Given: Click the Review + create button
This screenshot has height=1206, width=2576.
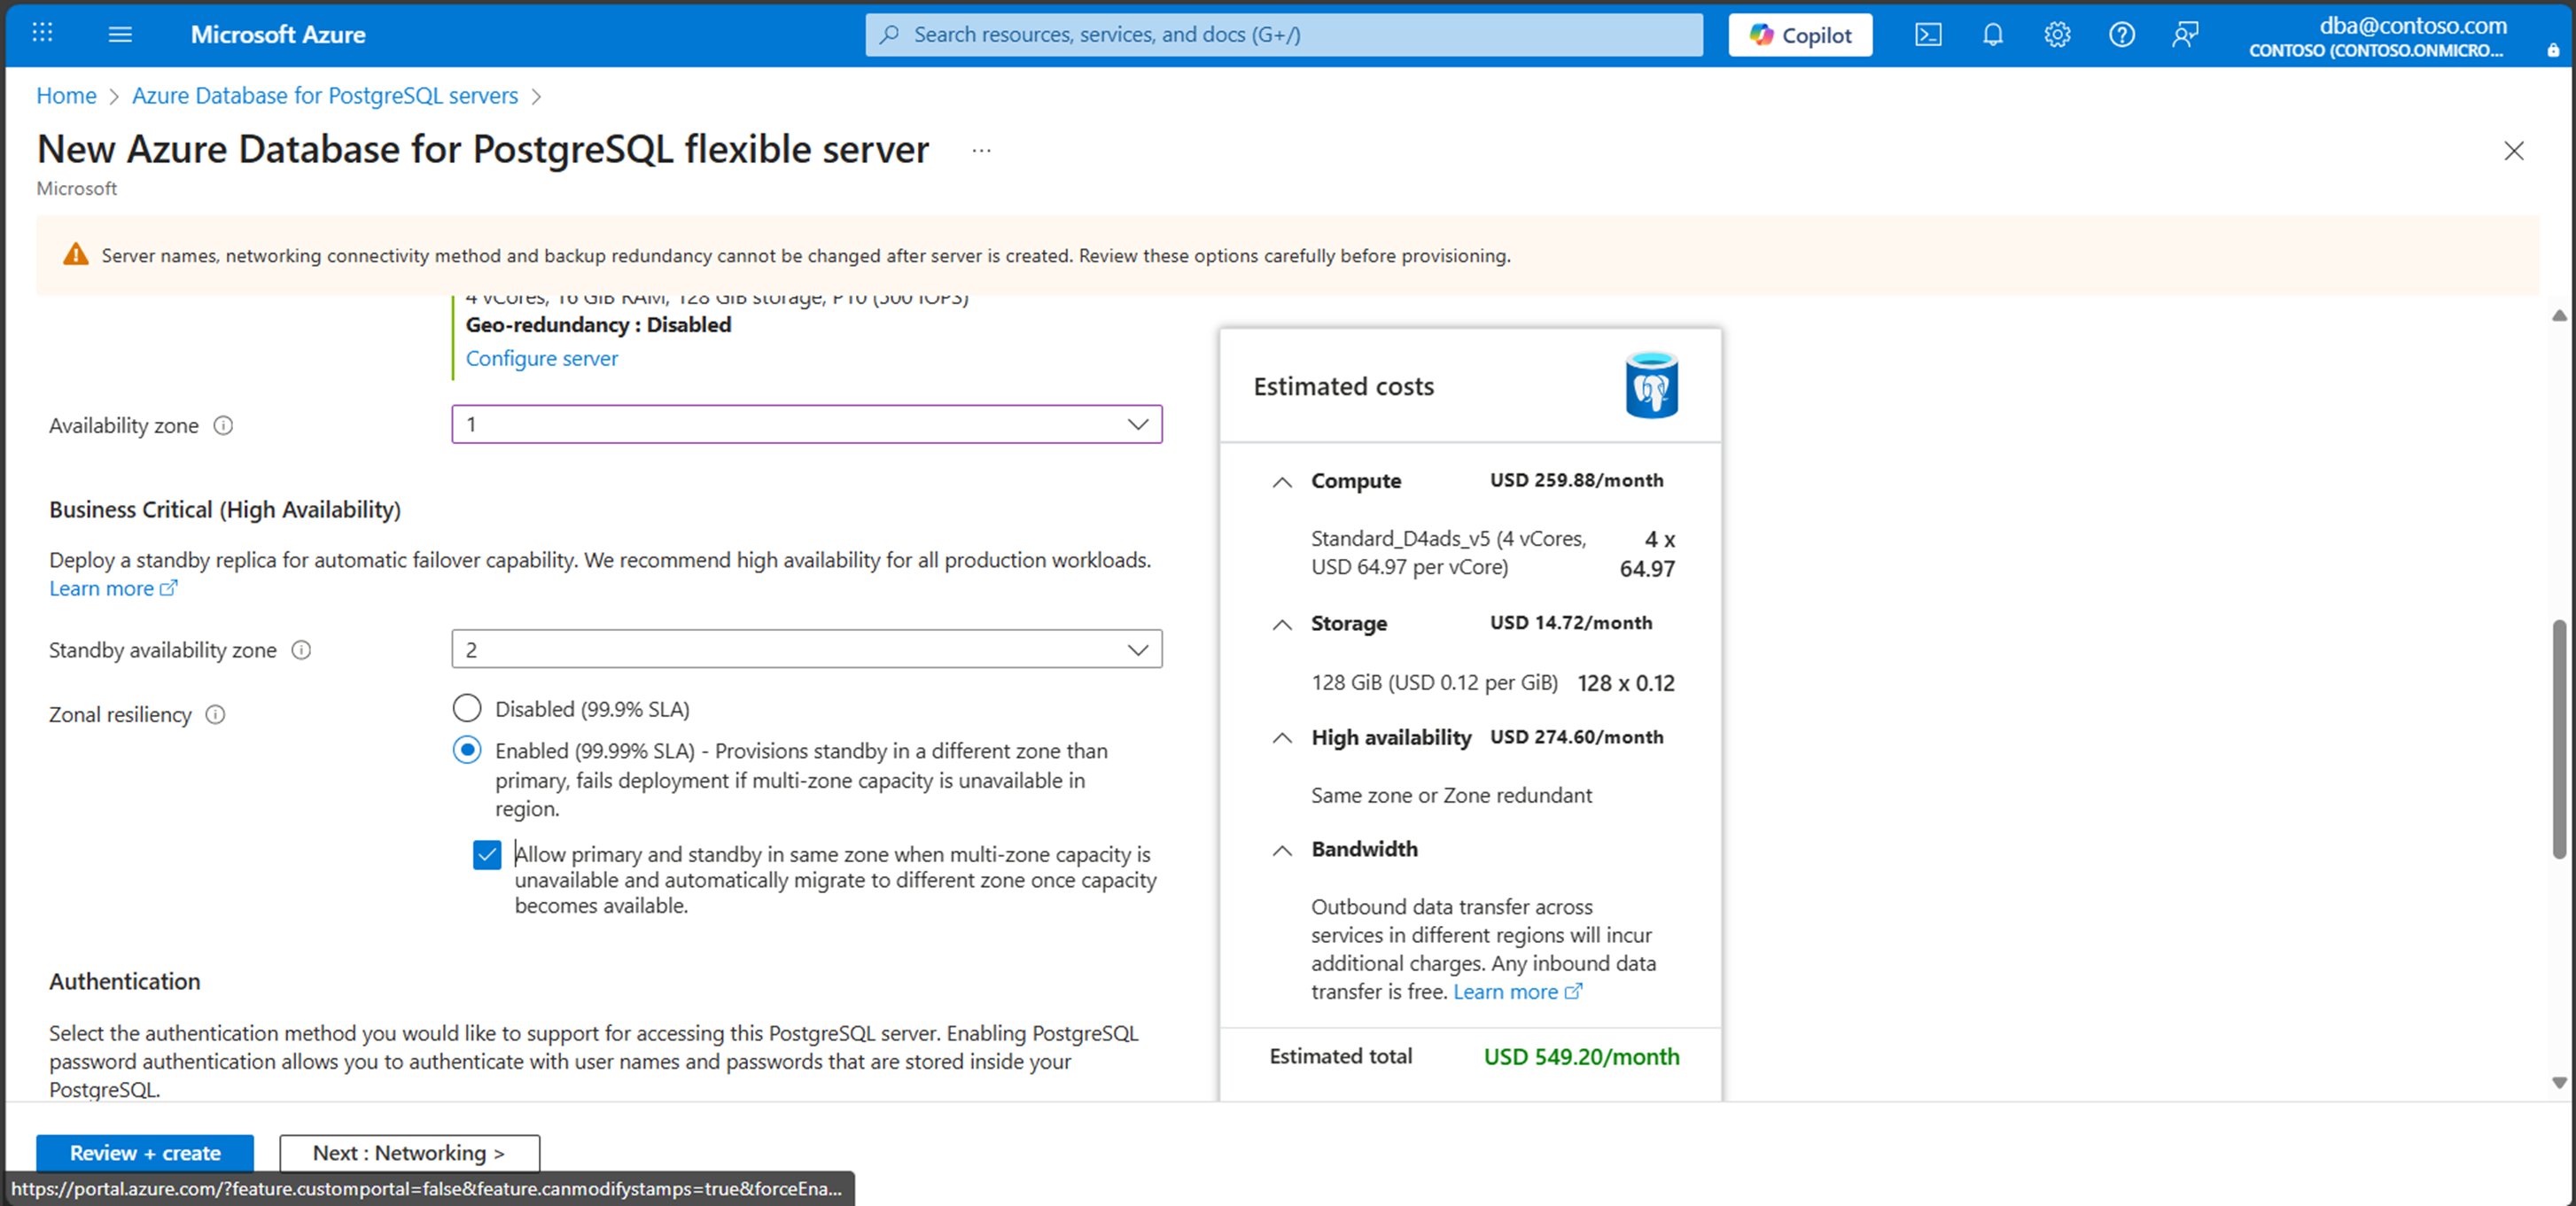Looking at the screenshot, I should [145, 1153].
